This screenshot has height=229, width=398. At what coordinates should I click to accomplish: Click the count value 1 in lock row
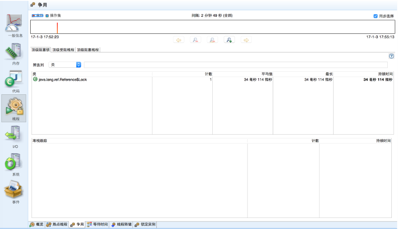(x=211, y=79)
